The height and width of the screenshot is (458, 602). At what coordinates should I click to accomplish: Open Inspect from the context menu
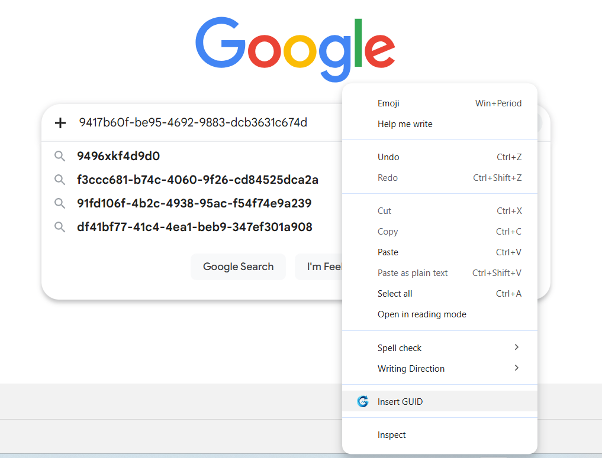click(x=391, y=435)
